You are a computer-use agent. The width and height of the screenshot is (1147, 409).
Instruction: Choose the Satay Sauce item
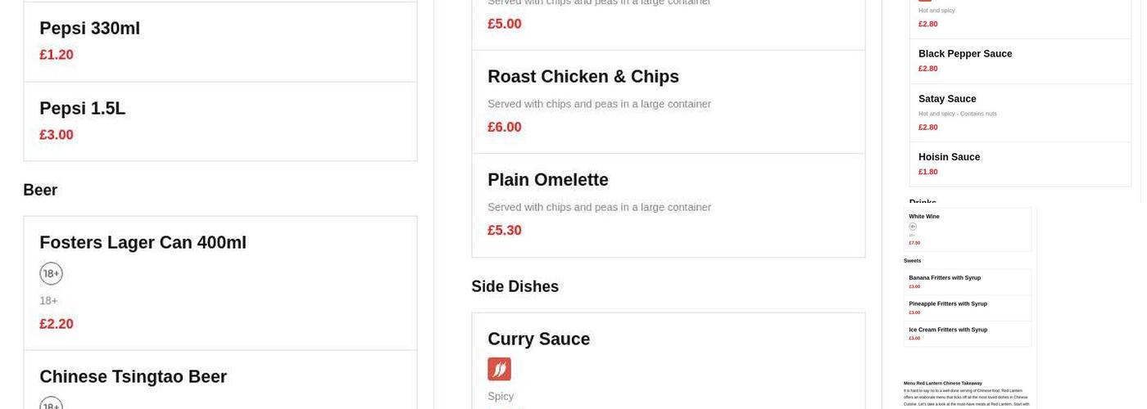point(1019,112)
